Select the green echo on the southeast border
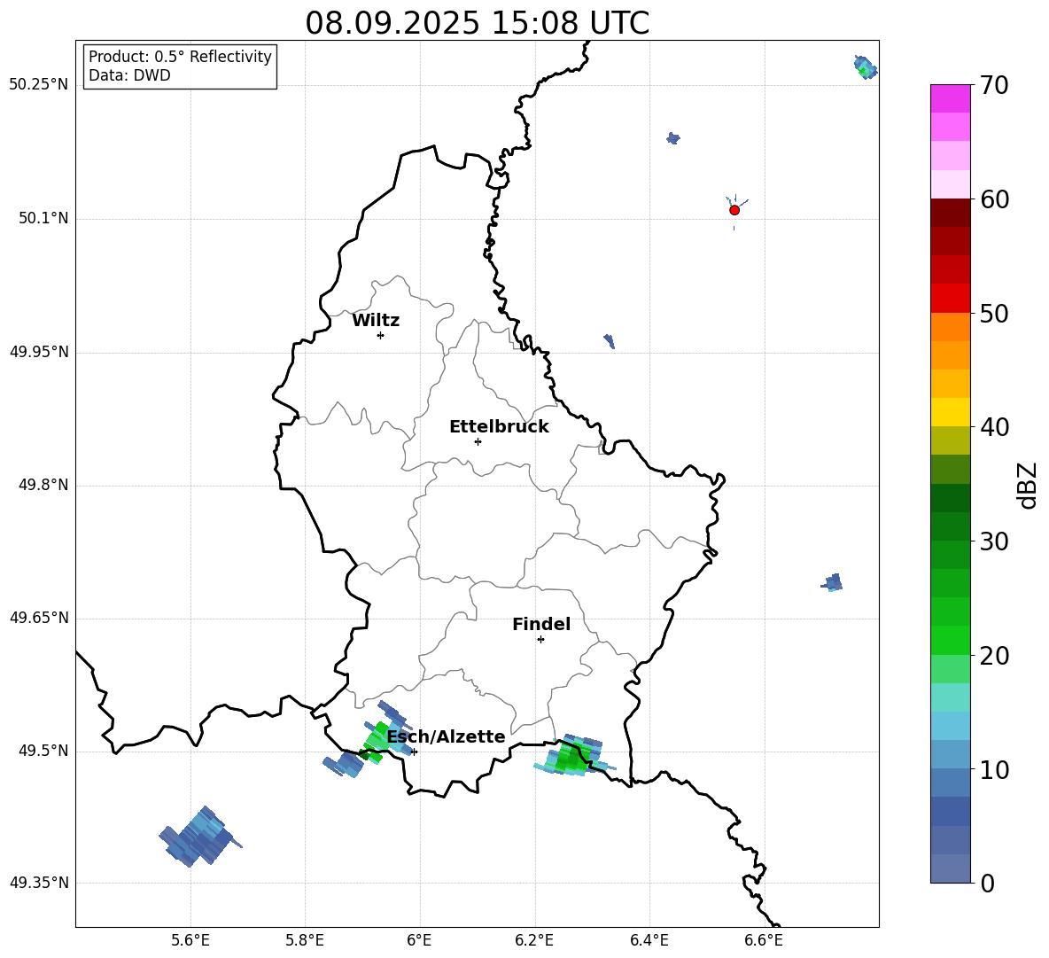Screen dimensions: 1049x958 [572, 756]
